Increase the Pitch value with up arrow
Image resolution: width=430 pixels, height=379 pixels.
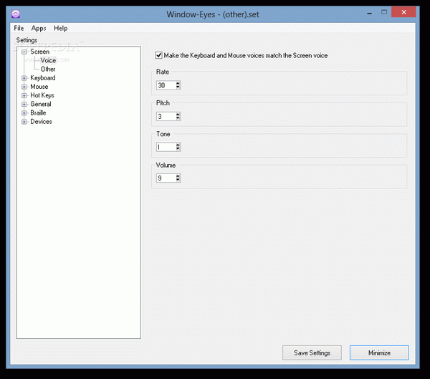pyautogui.click(x=178, y=115)
